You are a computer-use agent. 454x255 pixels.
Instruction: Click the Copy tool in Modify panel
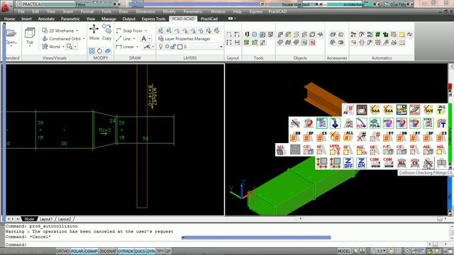(106, 32)
